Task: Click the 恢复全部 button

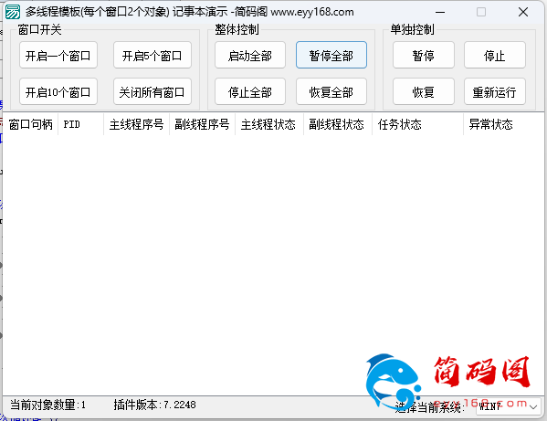Action: [x=331, y=91]
